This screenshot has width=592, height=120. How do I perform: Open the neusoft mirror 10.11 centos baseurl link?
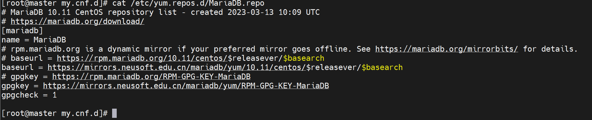coord(176,68)
